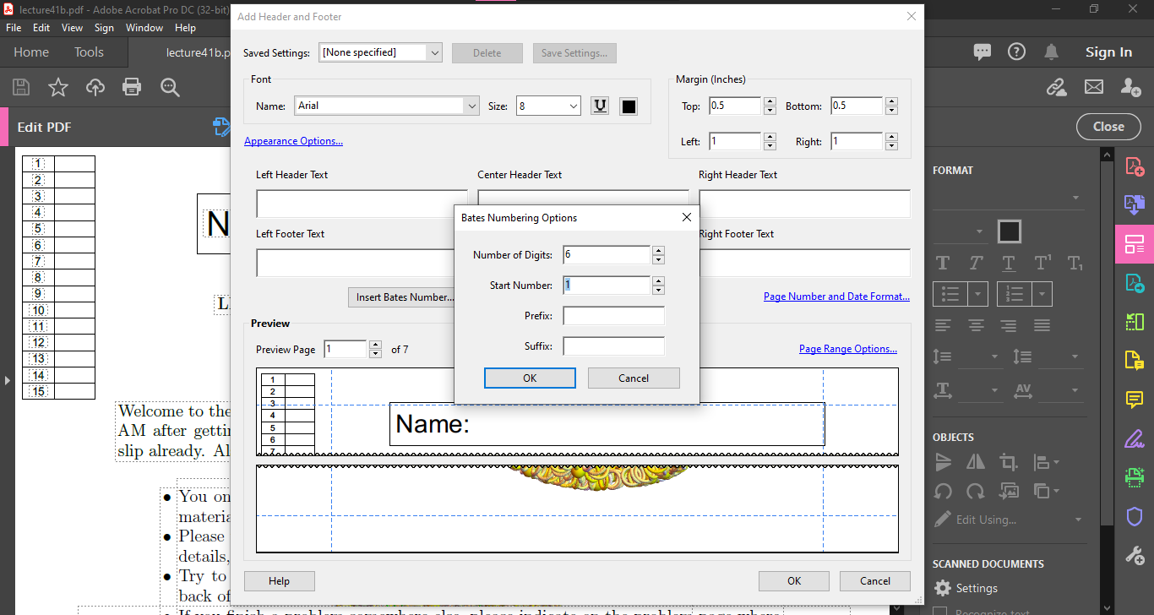The image size is (1154, 615).
Task: Open Settings under Scanned Documents
Action: pos(966,588)
